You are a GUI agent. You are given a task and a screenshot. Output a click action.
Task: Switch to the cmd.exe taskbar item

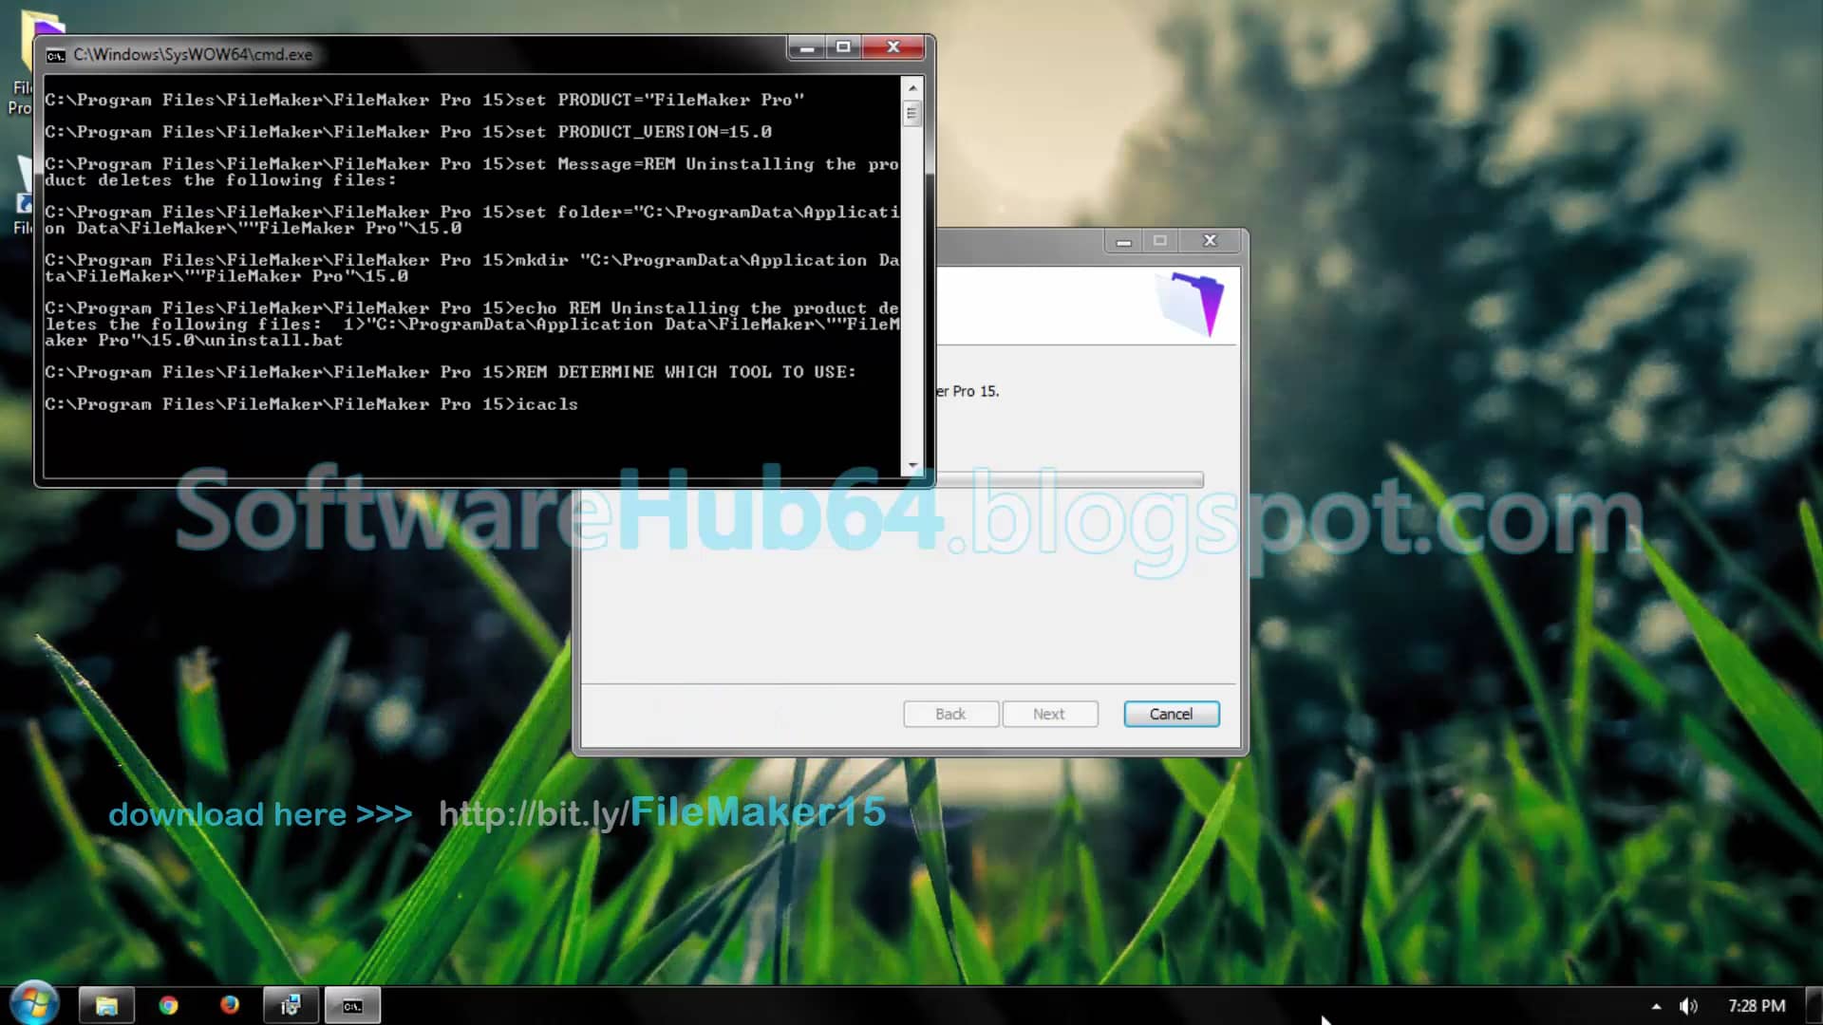coord(352,1005)
